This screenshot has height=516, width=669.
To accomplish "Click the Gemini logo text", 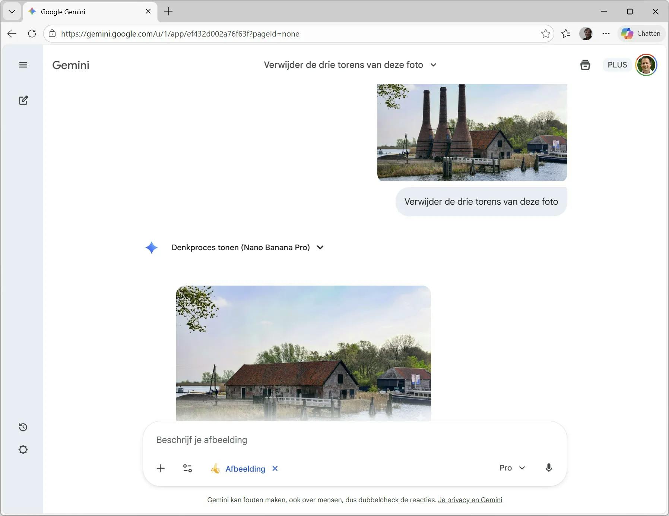I will point(71,65).
